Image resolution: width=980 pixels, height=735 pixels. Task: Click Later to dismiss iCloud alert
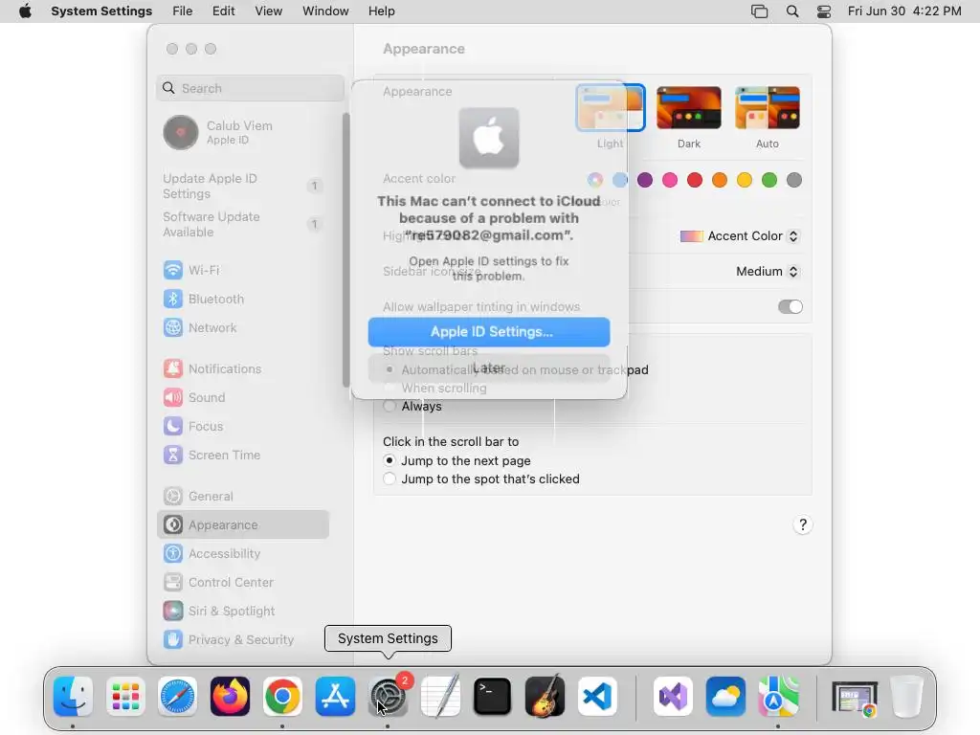(489, 368)
